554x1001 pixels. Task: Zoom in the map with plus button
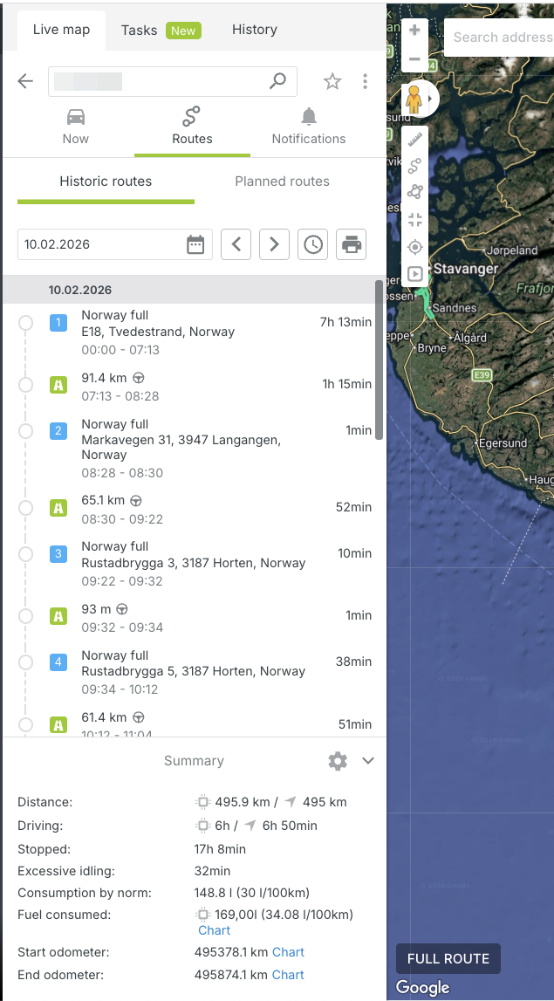pos(414,31)
